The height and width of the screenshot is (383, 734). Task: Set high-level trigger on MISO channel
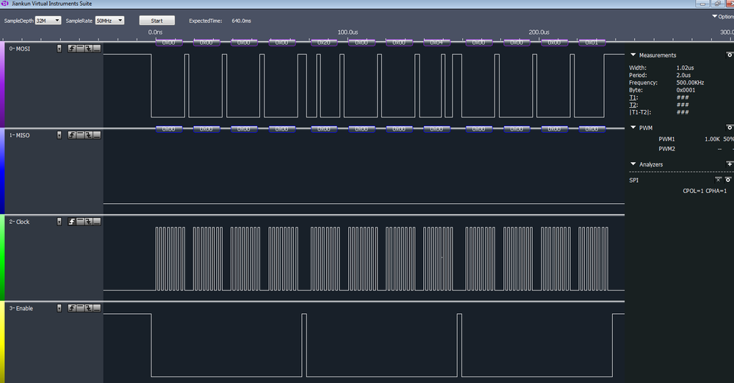(x=80, y=135)
